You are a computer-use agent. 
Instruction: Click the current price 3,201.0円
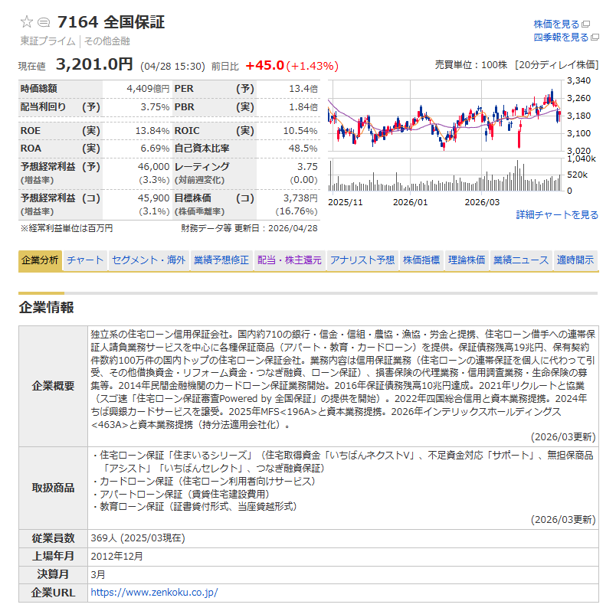[x=94, y=64]
